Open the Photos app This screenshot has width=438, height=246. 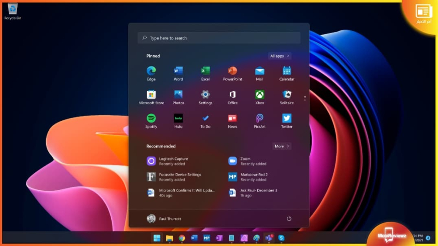178,98
